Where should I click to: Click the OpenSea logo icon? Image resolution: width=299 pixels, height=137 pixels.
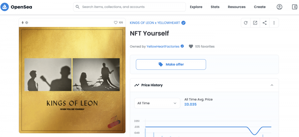click(x=5, y=7)
